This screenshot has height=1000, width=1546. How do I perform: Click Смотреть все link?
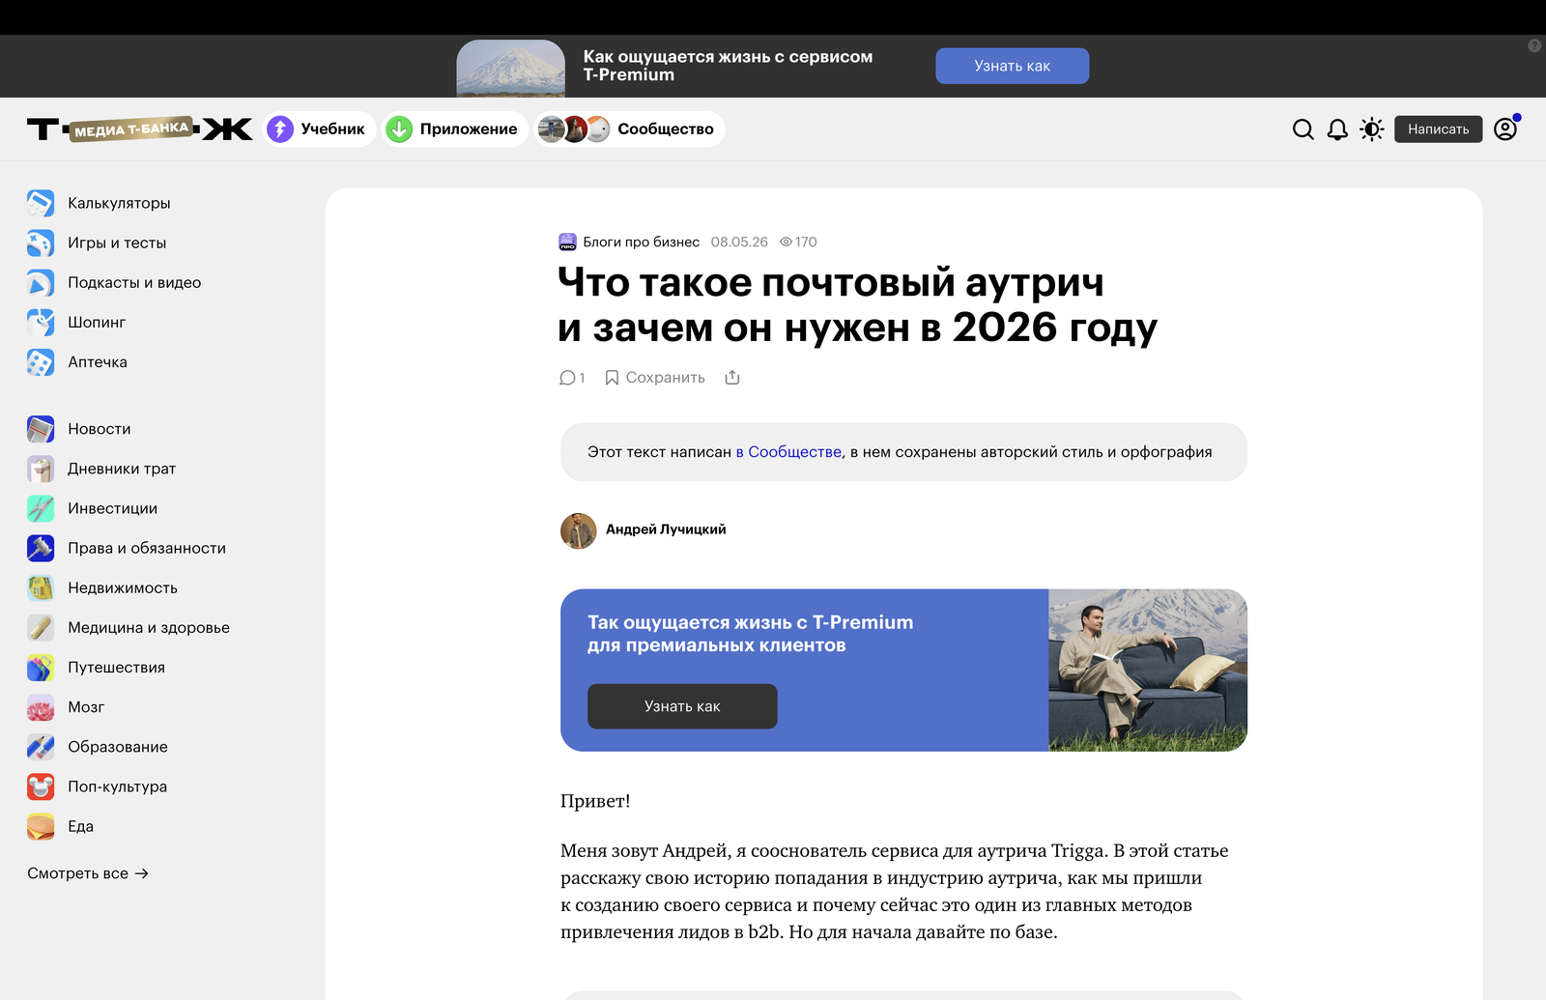click(x=88, y=873)
